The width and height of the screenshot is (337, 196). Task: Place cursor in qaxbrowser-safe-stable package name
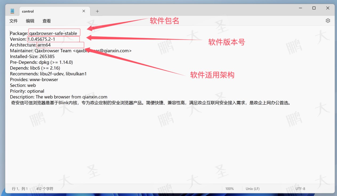coord(53,34)
